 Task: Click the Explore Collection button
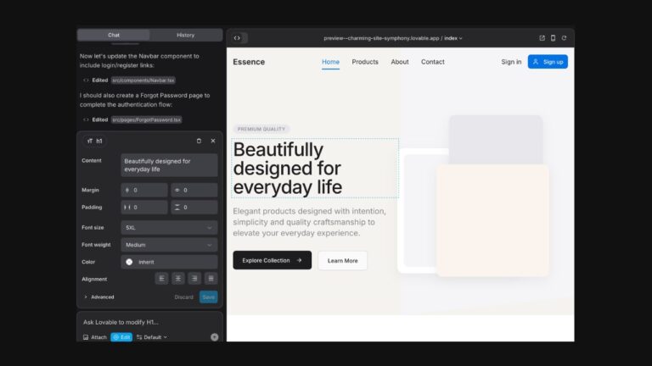pyautogui.click(x=272, y=260)
